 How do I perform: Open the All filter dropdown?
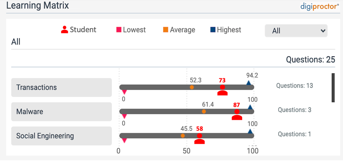(x=296, y=31)
